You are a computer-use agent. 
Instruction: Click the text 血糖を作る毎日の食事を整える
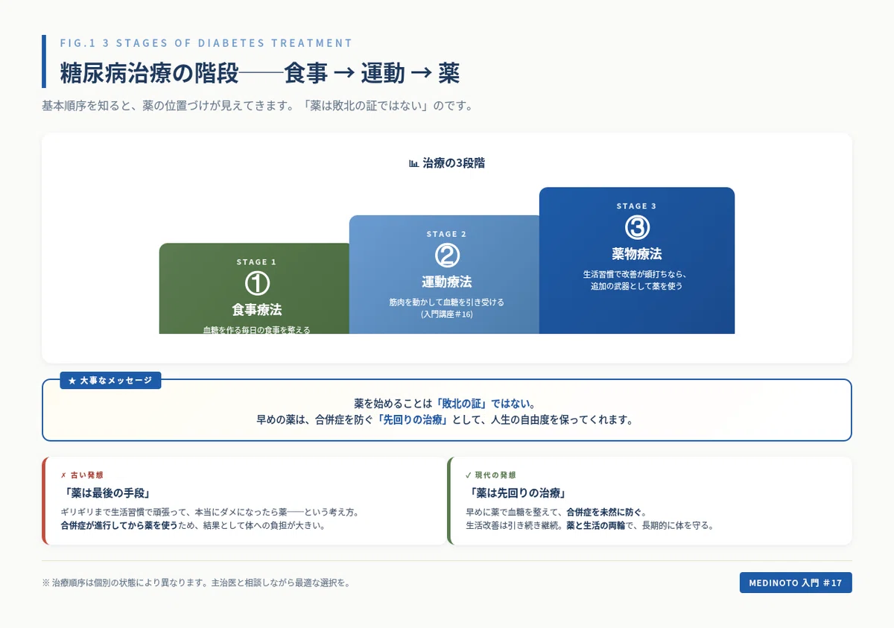257,329
